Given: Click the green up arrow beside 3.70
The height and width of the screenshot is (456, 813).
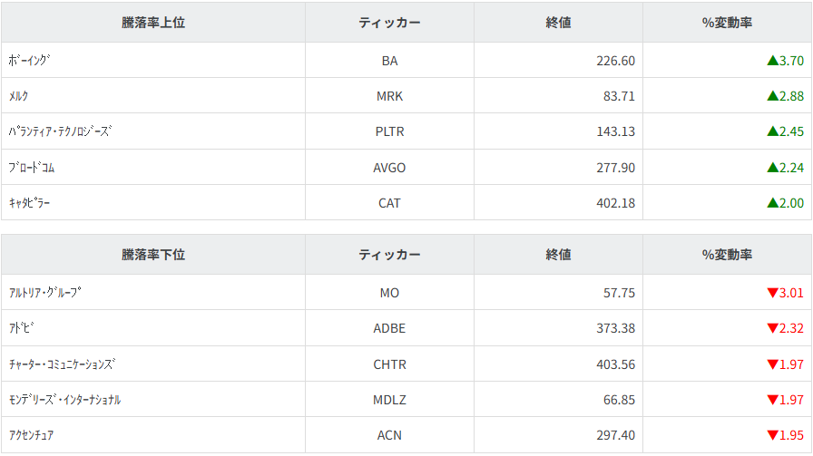Looking at the screenshot, I should pyautogui.click(x=772, y=61).
